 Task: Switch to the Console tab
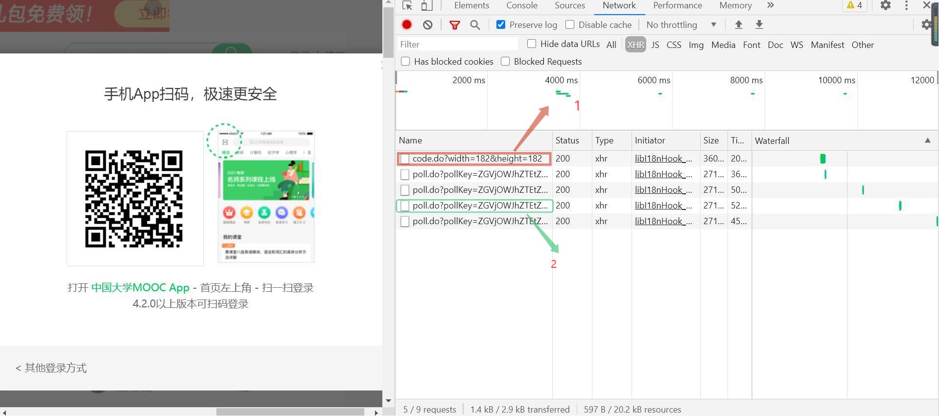[x=522, y=5]
